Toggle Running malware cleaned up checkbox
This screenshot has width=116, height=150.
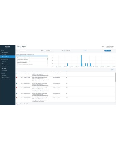point(17,59)
